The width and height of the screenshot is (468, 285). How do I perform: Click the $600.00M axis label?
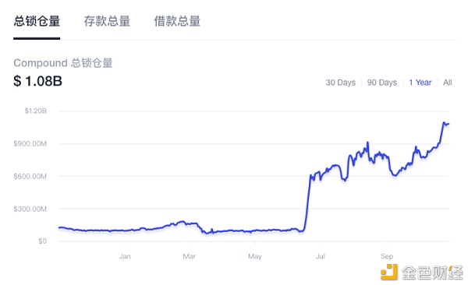[x=30, y=176]
